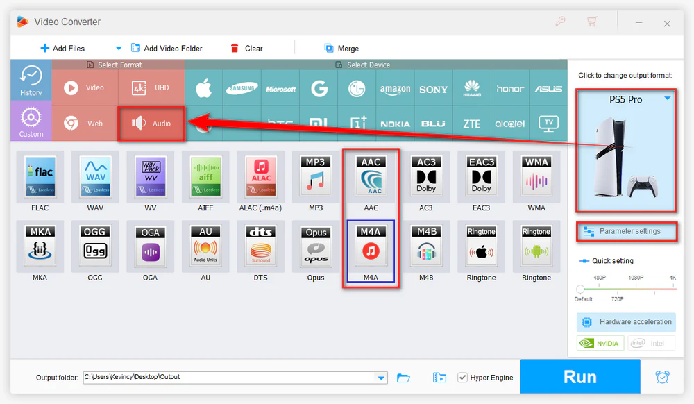Toggle Hardware acceleration
The width and height of the screenshot is (694, 404).
point(626,321)
